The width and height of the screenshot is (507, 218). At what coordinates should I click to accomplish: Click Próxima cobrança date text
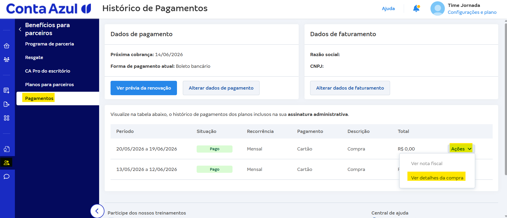point(147,54)
